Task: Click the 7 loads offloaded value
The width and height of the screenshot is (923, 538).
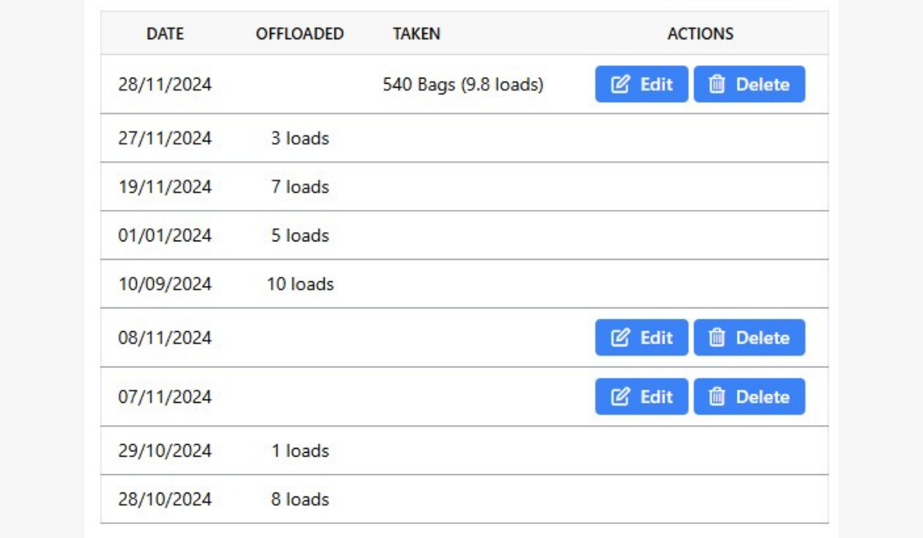Action: pos(300,187)
